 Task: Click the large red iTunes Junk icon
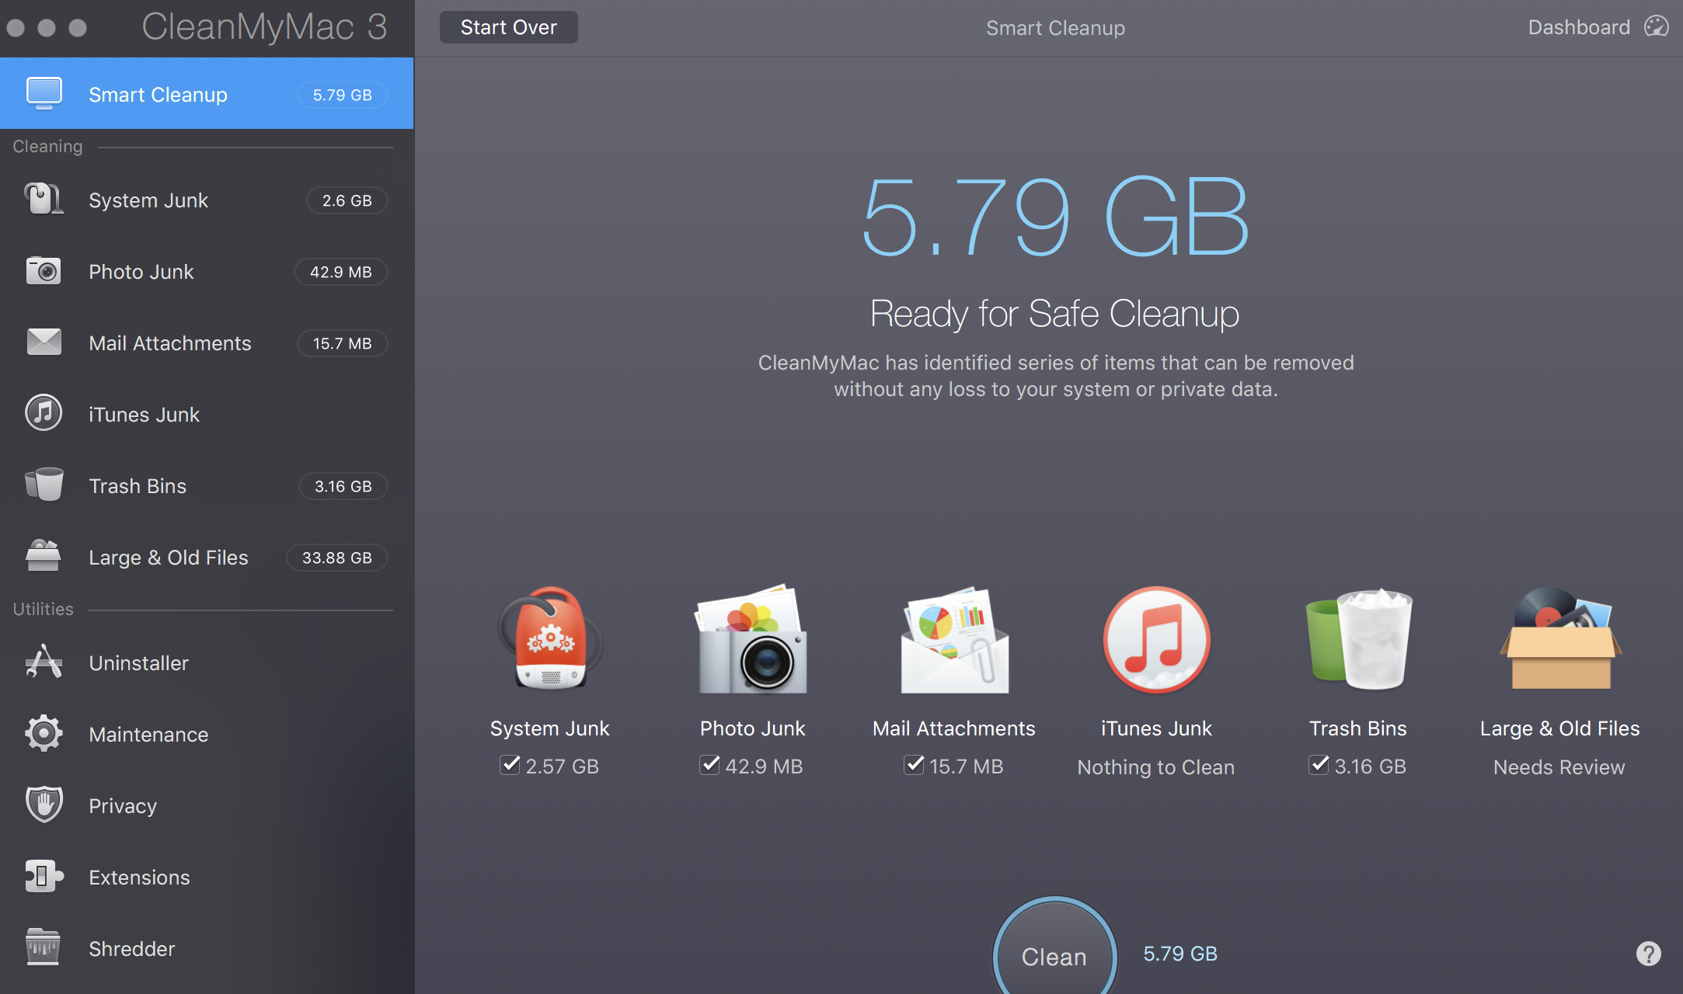coord(1156,640)
